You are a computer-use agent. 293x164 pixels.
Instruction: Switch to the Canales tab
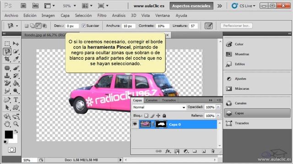point(152,100)
